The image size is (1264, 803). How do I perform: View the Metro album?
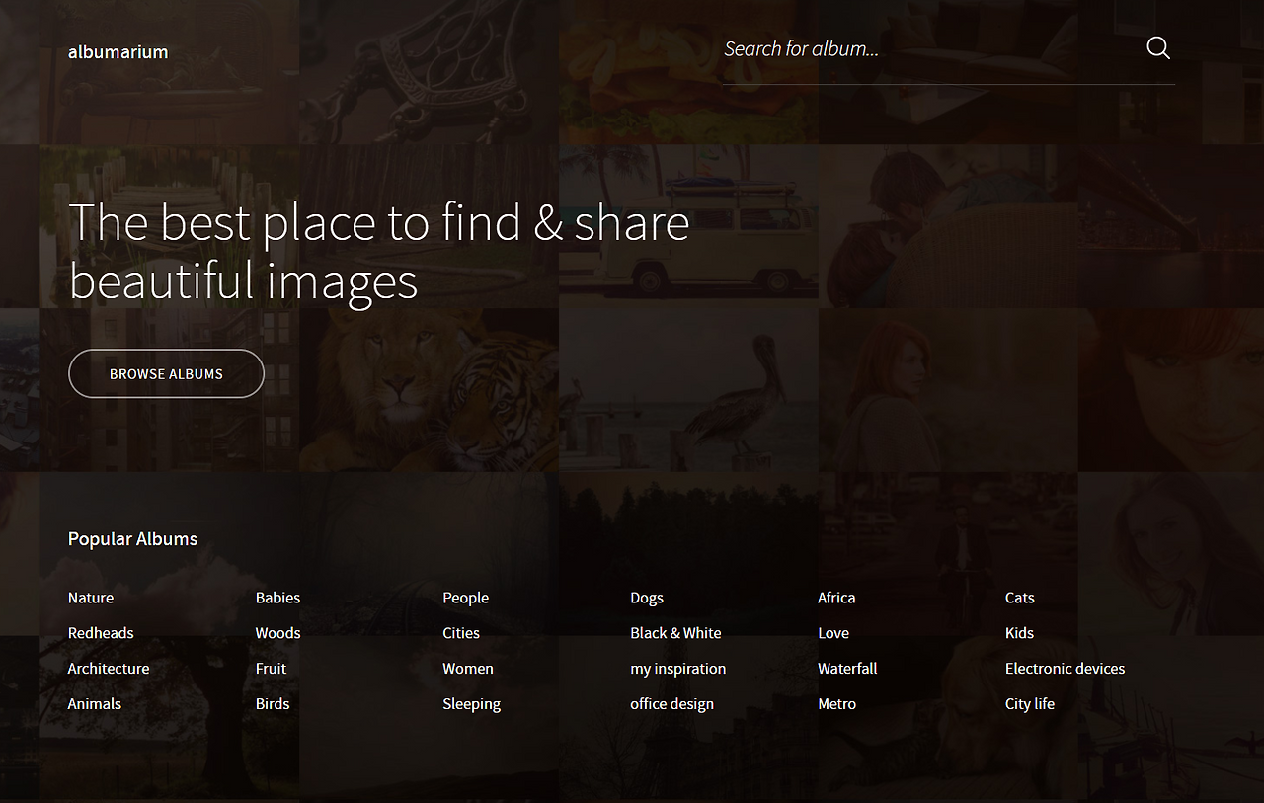(x=837, y=704)
